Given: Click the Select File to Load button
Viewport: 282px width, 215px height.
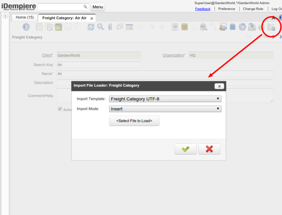Looking at the screenshot, I should coord(134,121).
